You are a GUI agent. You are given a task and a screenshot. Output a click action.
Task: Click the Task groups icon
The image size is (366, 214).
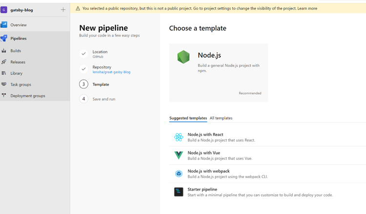[4, 85]
